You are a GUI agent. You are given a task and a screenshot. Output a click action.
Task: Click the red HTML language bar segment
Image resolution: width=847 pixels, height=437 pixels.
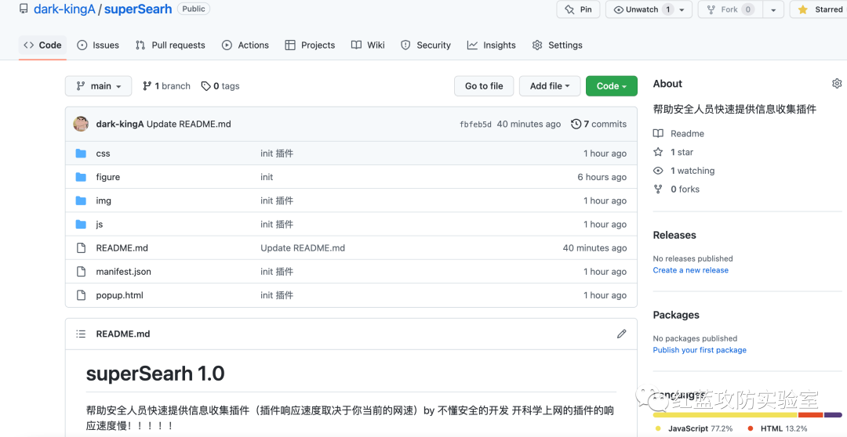pyautogui.click(x=810, y=415)
